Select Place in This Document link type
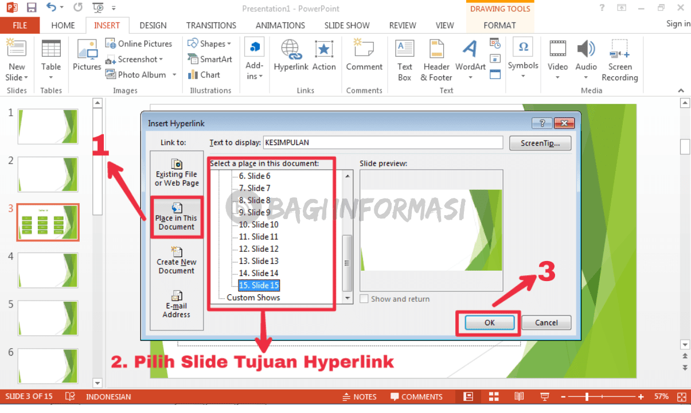 [x=177, y=216]
